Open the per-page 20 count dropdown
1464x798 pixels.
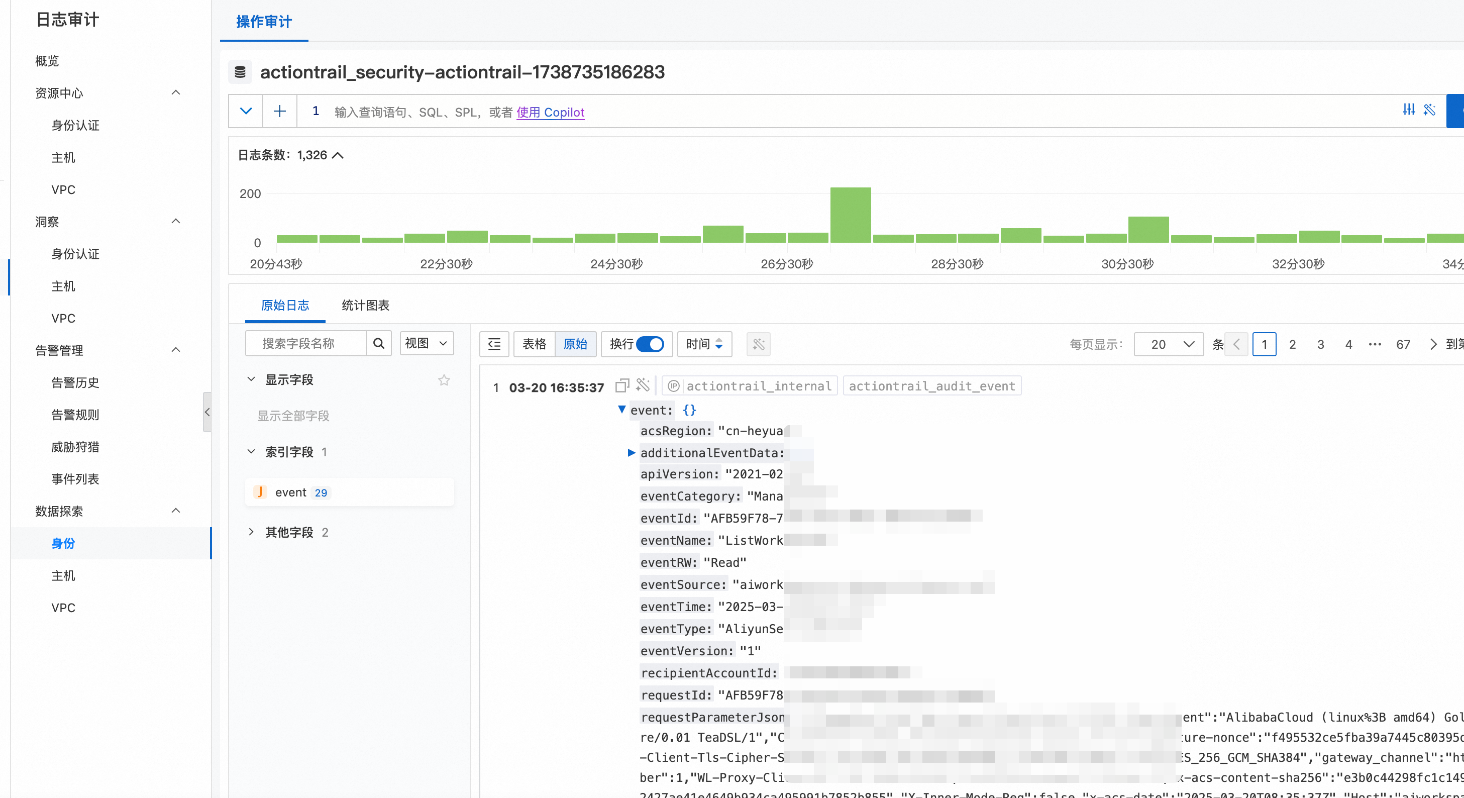[1169, 344]
